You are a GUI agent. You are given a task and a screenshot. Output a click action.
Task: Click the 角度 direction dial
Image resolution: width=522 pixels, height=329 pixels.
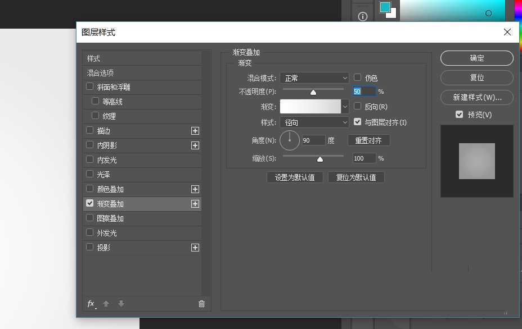[290, 140]
